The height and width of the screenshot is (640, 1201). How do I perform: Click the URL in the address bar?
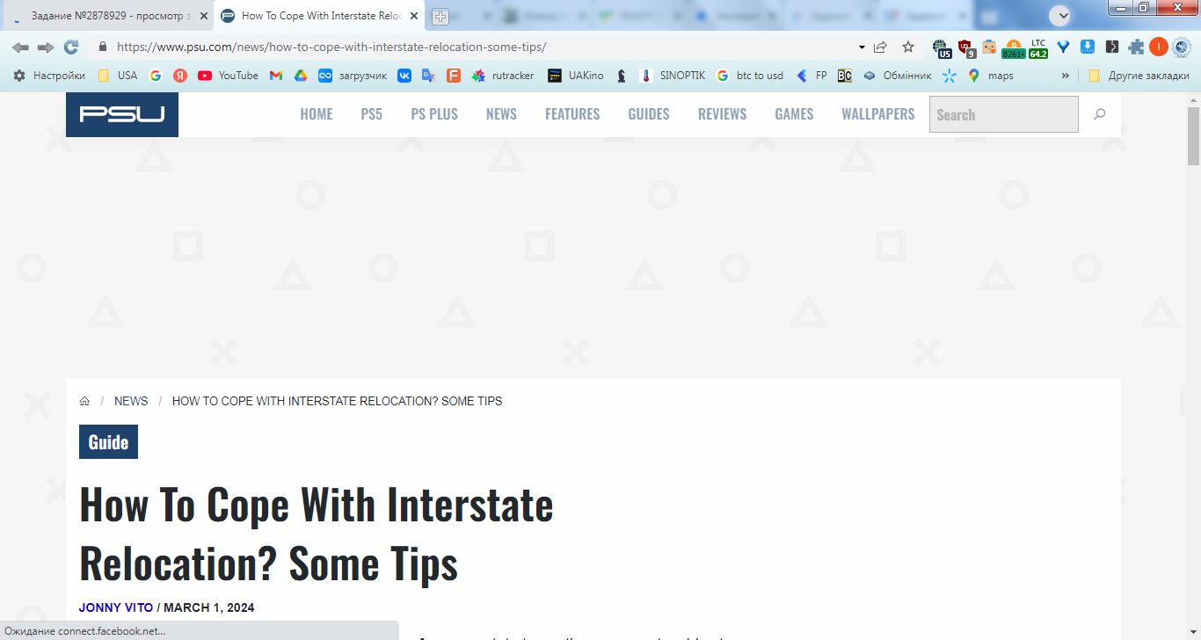[331, 47]
